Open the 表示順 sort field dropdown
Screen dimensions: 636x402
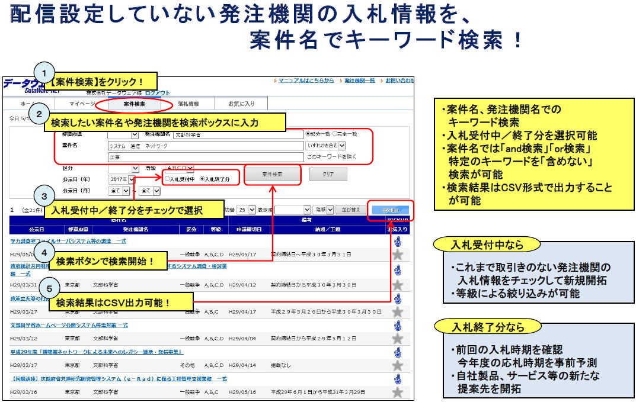tap(292, 210)
